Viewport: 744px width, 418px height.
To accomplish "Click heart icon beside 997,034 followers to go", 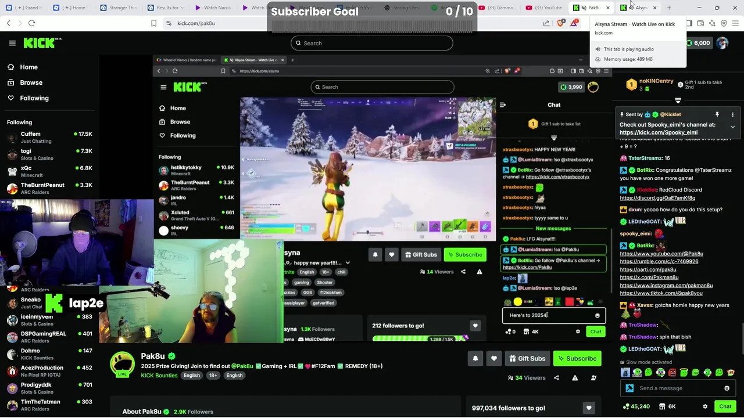I will [x=589, y=408].
